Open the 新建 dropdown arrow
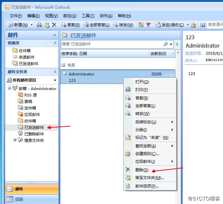The image size is (223, 204). [31, 25]
